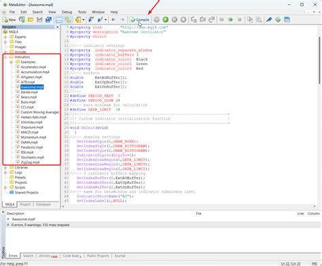Viewport: 322px width, 266px height.
Task: Close the Toolbox panel
Action: pyautogui.click(x=3, y=212)
